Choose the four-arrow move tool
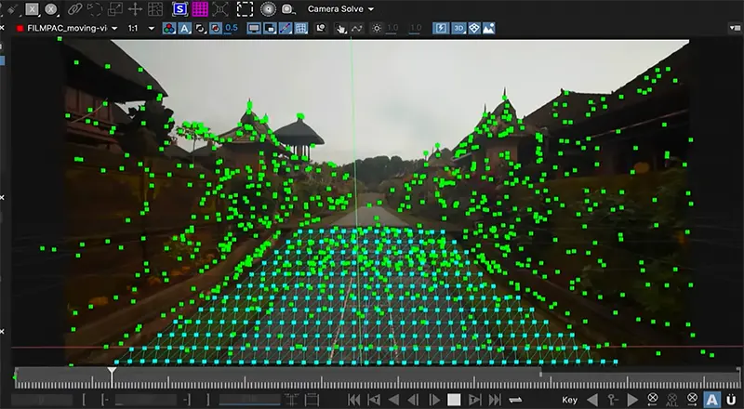The image size is (744, 409). coord(135,9)
